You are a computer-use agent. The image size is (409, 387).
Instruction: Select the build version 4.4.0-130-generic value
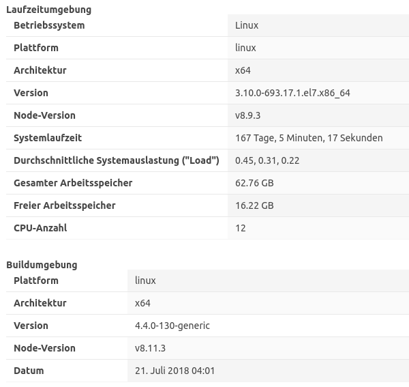coord(172,326)
